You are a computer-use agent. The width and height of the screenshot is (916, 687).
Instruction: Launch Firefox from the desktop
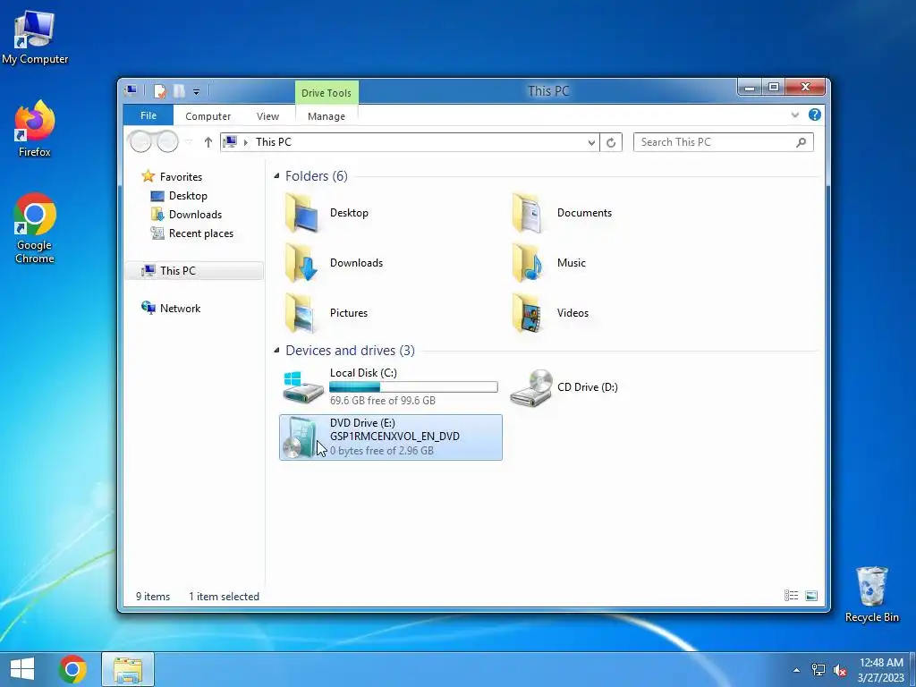click(x=35, y=129)
